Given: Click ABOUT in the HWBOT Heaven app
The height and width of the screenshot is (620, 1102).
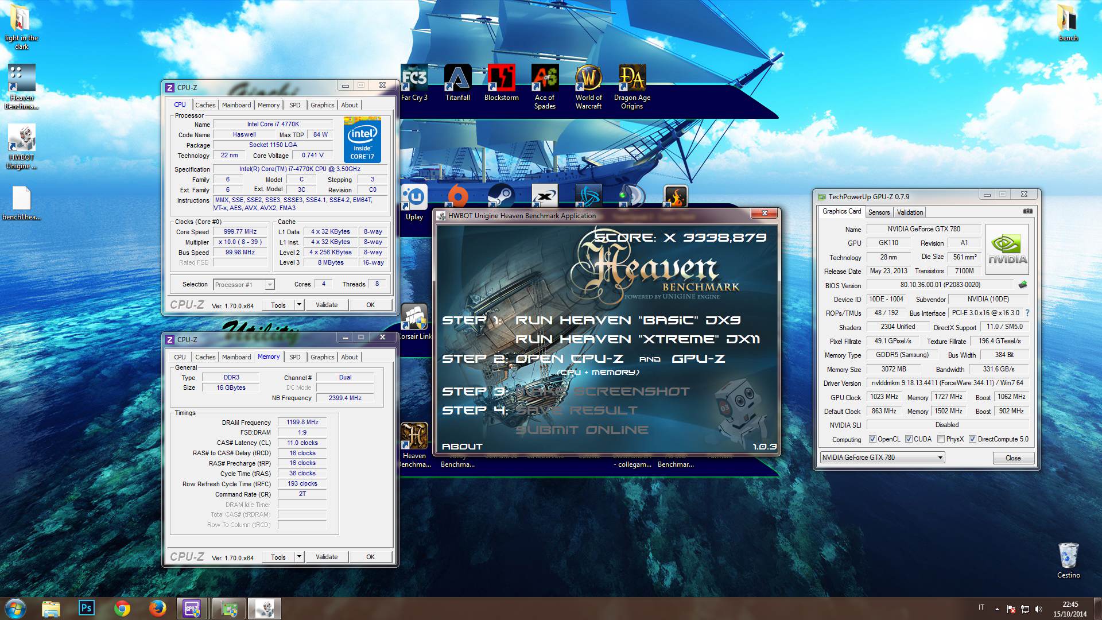Looking at the screenshot, I should click(x=462, y=446).
